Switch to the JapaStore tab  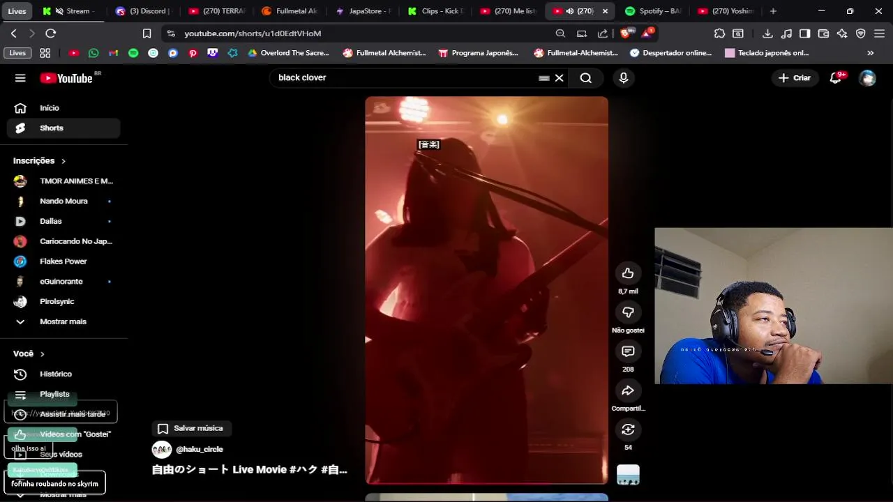(363, 11)
